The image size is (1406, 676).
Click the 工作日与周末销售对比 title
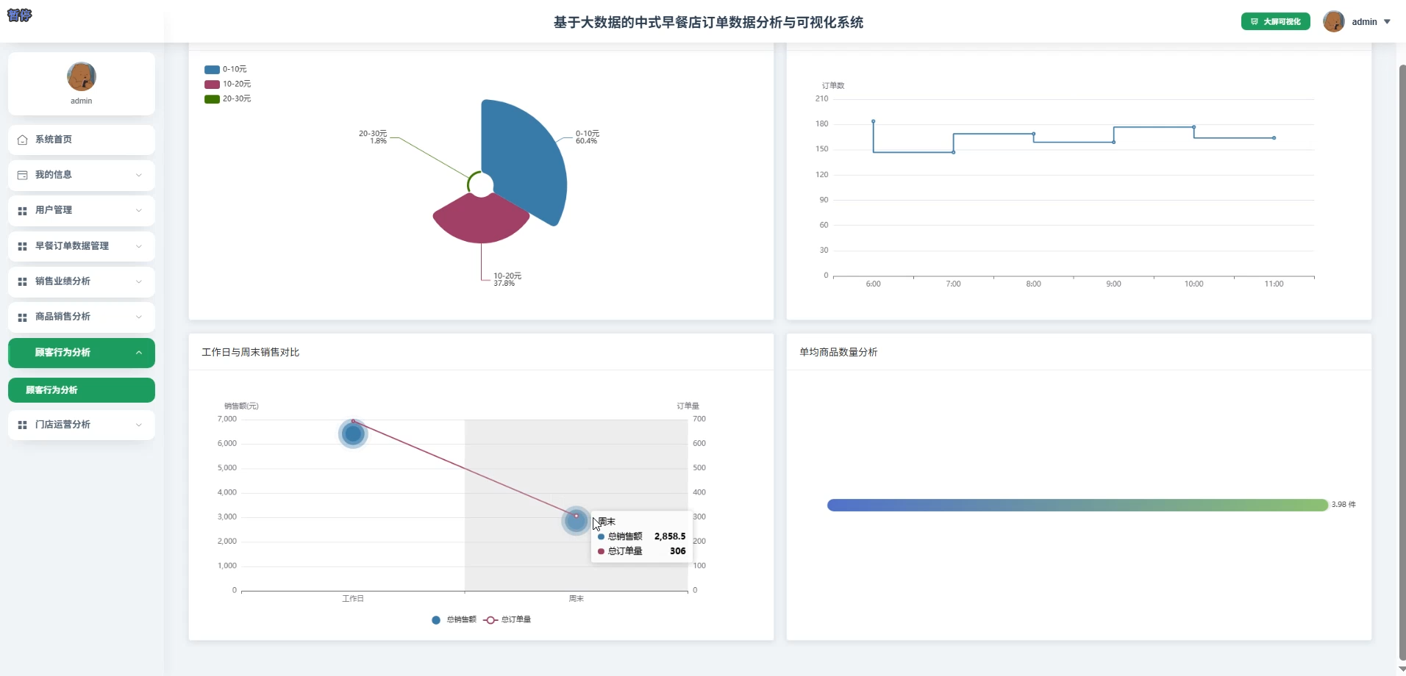pos(251,353)
